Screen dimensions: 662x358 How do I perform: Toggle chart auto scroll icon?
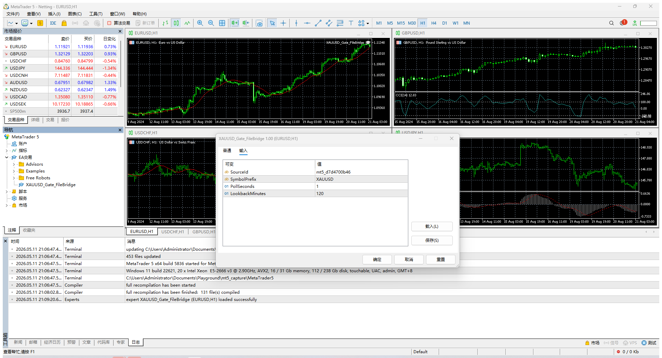pyautogui.click(x=235, y=23)
